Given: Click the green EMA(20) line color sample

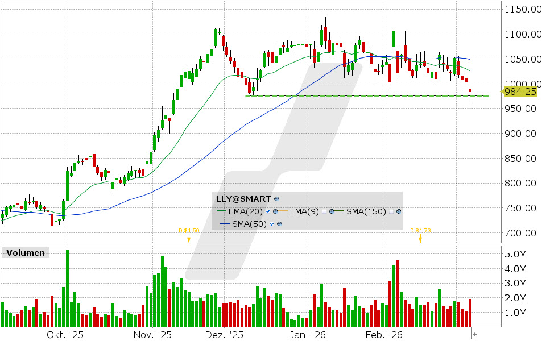Looking at the screenshot, I should click(x=221, y=211).
